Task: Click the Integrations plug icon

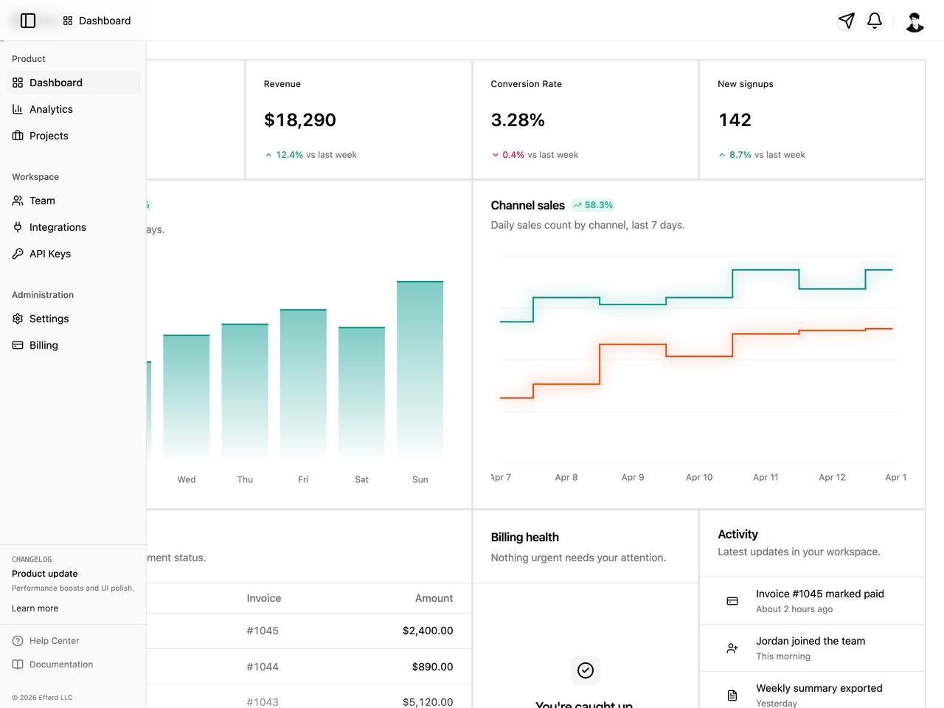Action: point(18,227)
